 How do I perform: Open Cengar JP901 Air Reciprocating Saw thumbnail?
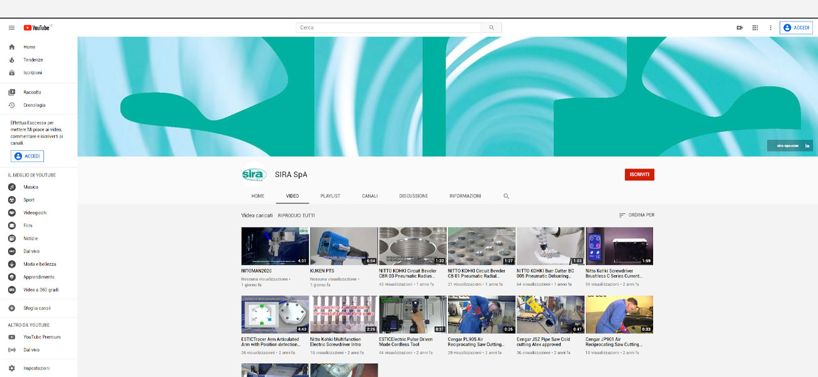[x=619, y=315]
